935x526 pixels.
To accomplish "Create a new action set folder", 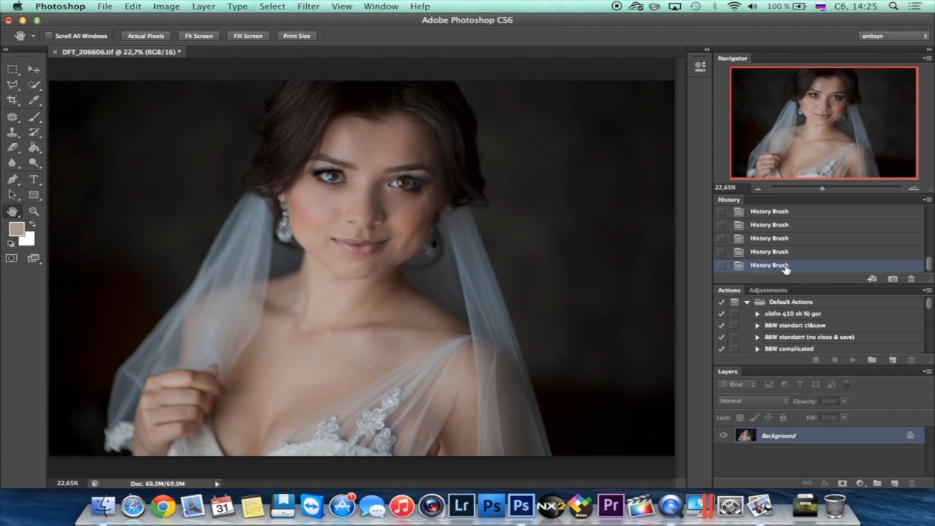I will [872, 360].
